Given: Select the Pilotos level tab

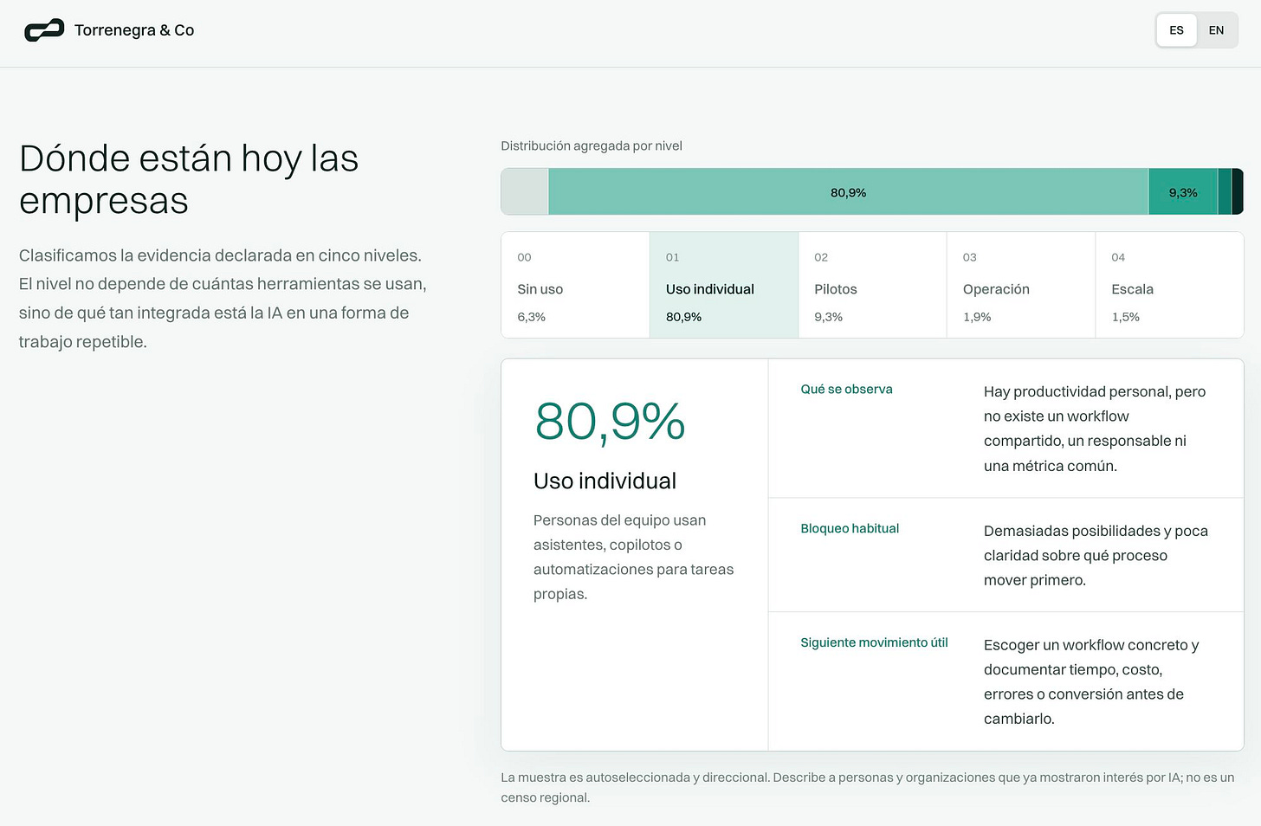Looking at the screenshot, I should coord(872,285).
